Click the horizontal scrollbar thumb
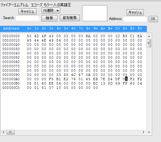 (x=10, y=132)
